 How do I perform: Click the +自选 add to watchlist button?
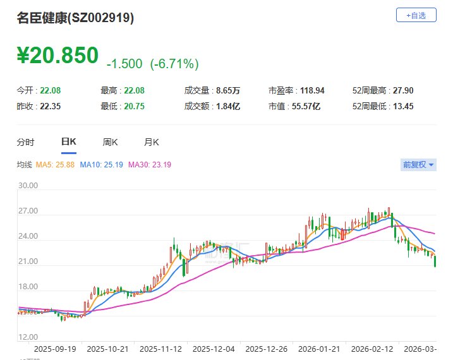tap(416, 15)
